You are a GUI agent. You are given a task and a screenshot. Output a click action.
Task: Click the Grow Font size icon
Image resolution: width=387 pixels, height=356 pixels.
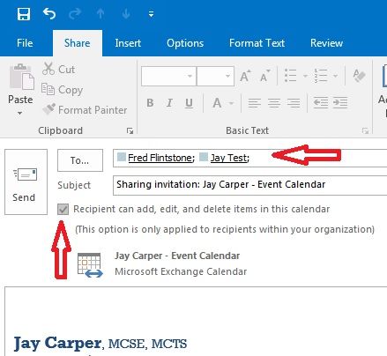coord(245,76)
